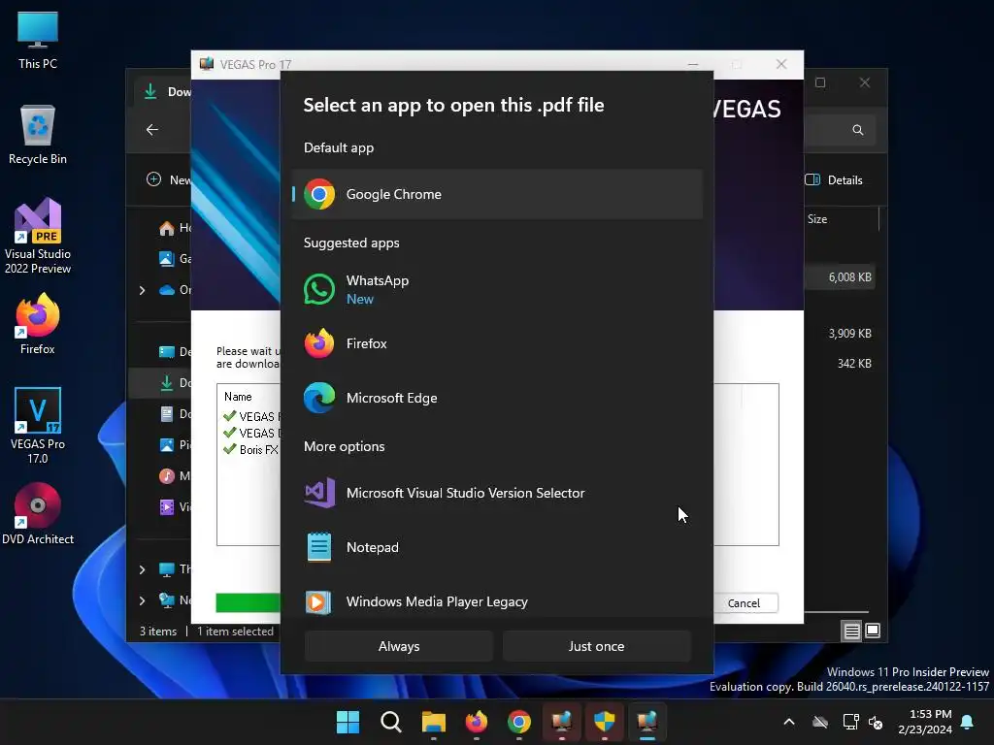Click the Always button
Viewport: 994px width, 745px height.
pyautogui.click(x=399, y=646)
